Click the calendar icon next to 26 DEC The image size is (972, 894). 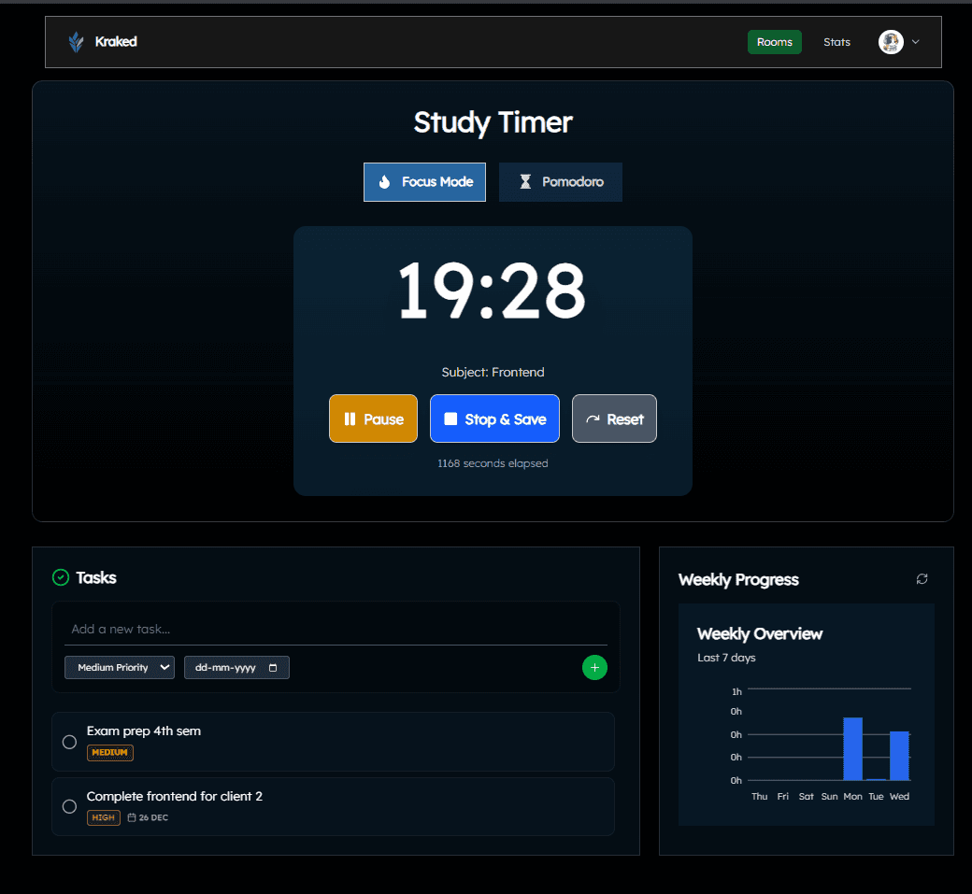coord(132,818)
